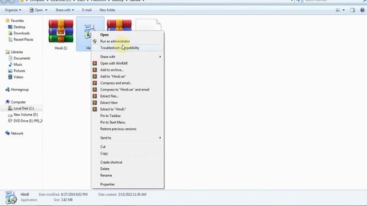The height and width of the screenshot is (206, 367).
Task: Open Music library
Action: [18, 65]
